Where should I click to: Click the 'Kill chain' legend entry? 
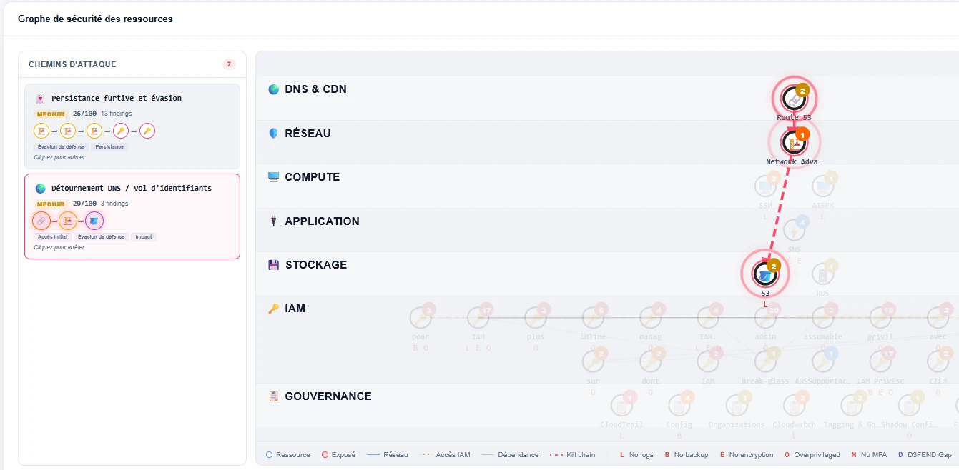pos(573,454)
